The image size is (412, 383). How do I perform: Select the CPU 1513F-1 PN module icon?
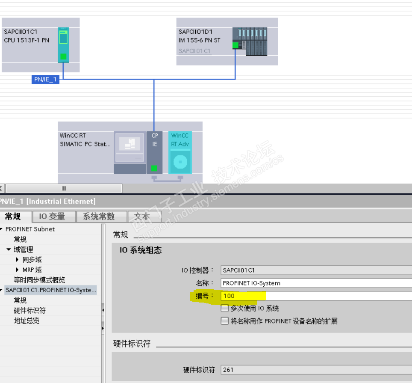[63, 45]
